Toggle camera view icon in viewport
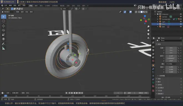Image resolution: width=183 pixels, height=106 pixels. 148,34
